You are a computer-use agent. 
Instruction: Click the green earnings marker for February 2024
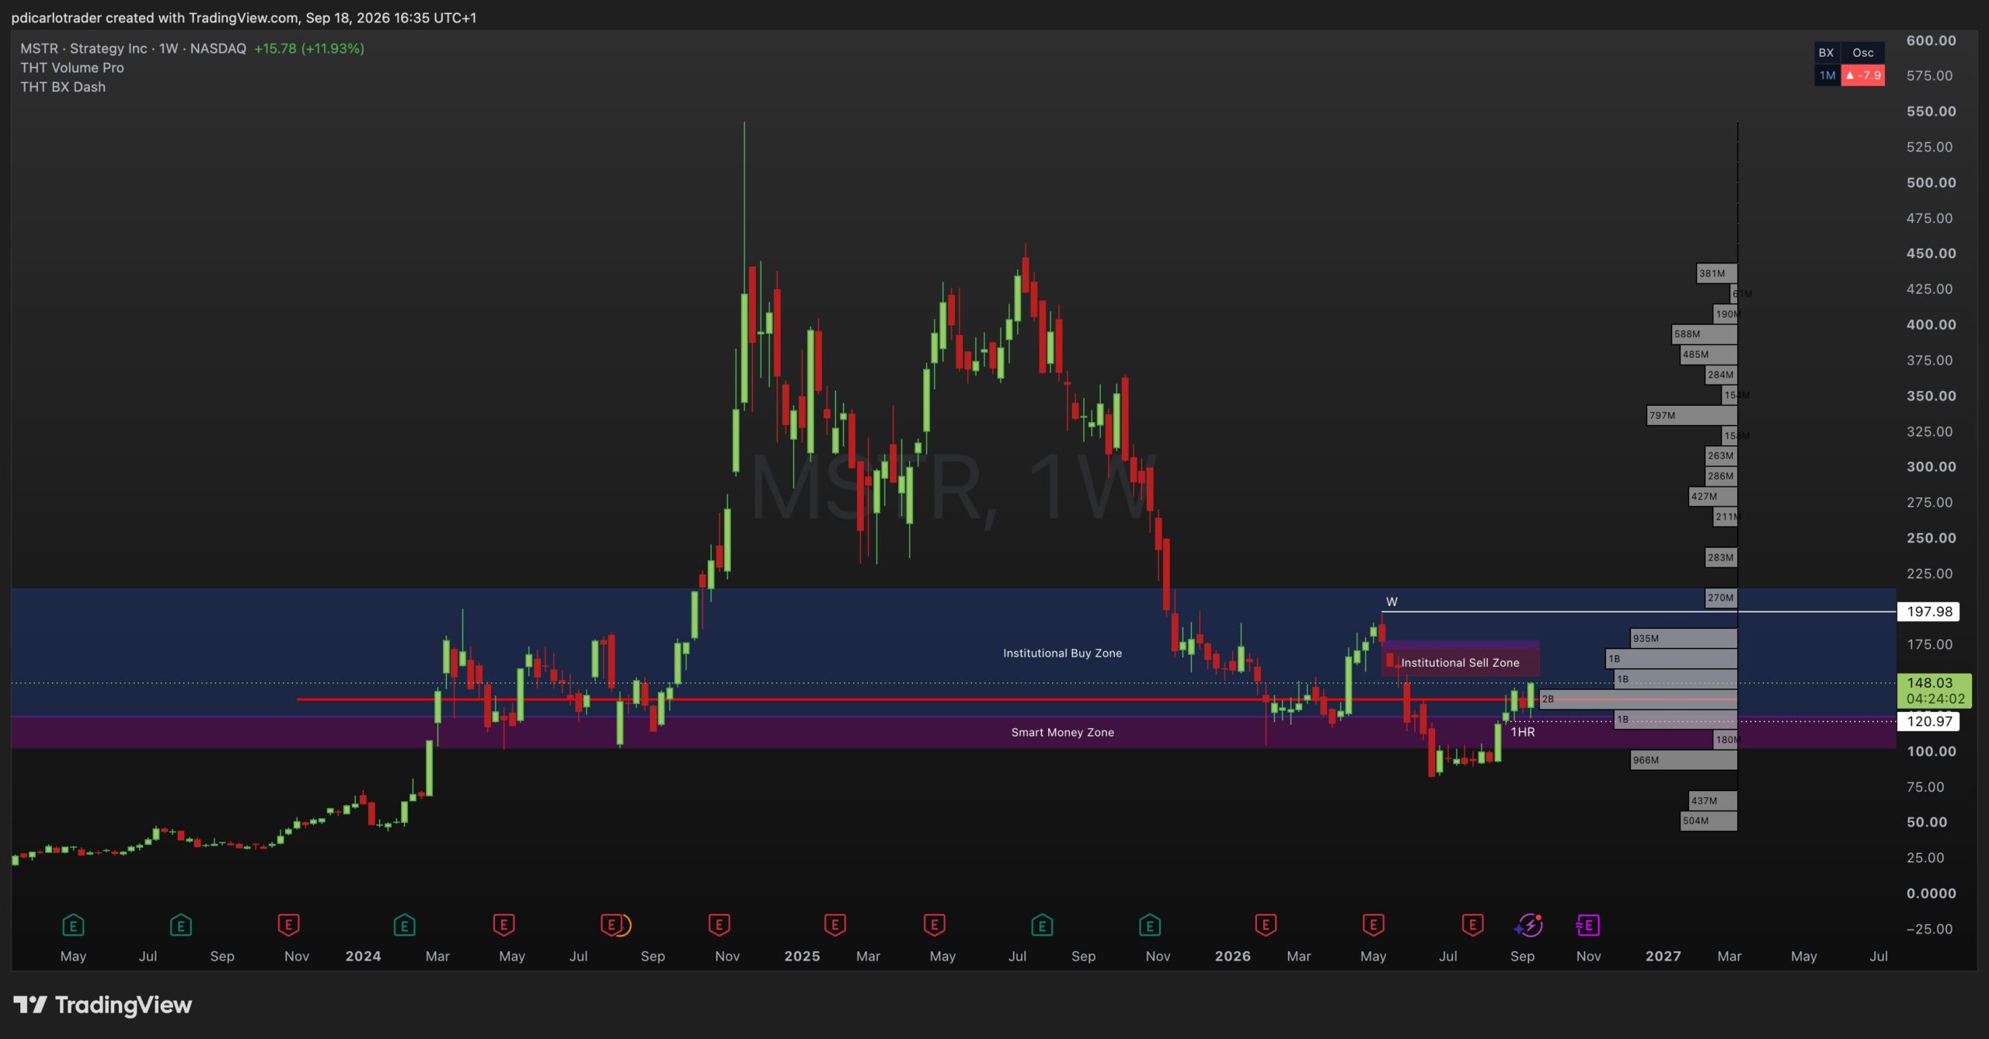point(405,925)
